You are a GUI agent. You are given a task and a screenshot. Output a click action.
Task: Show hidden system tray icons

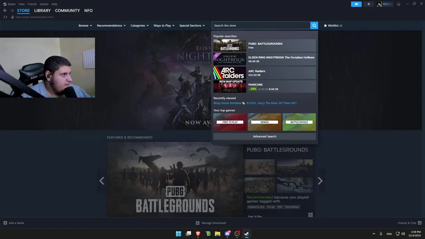pos(374,234)
